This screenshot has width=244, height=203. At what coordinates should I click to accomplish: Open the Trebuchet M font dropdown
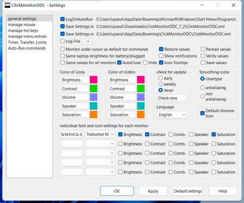coord(100,134)
